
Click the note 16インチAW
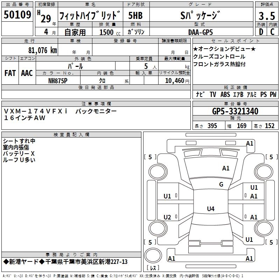pos(24,118)
